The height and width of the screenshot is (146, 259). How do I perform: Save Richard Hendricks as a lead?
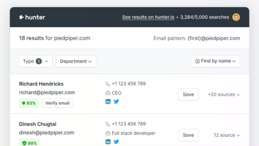(188, 95)
